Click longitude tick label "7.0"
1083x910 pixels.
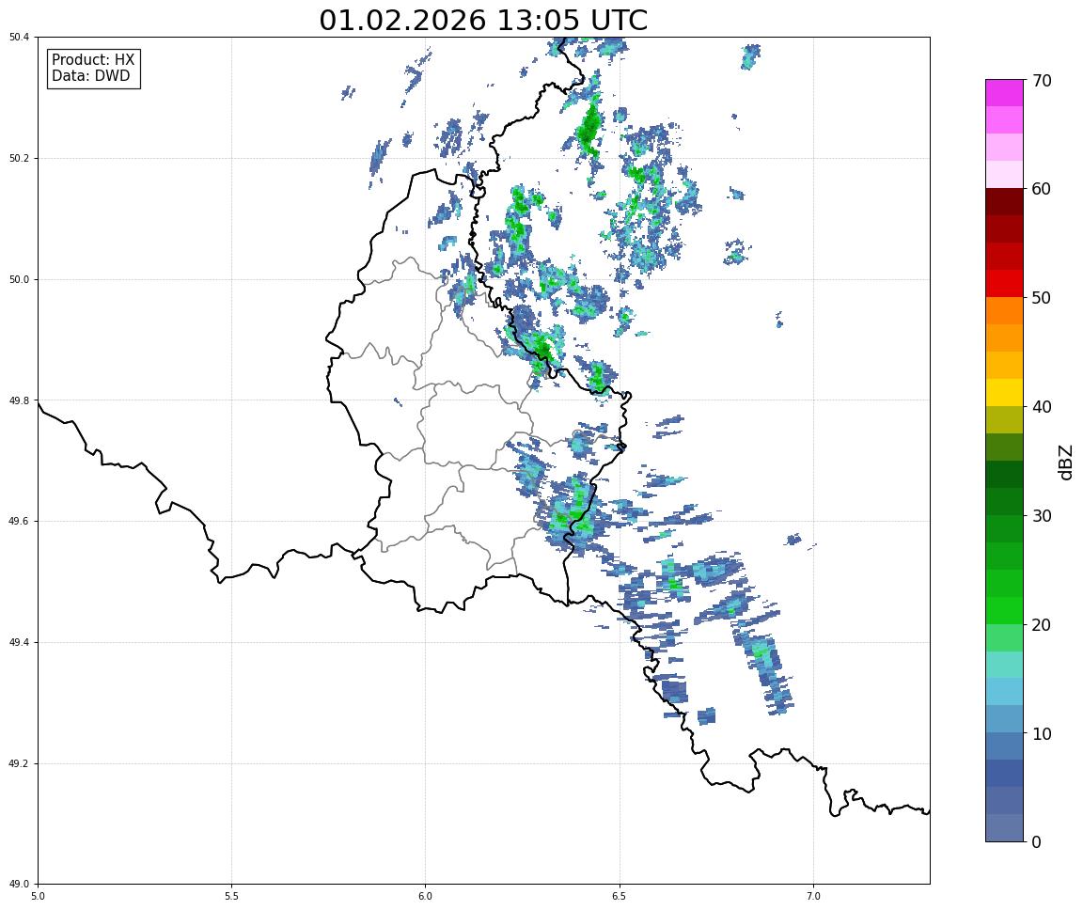click(813, 896)
